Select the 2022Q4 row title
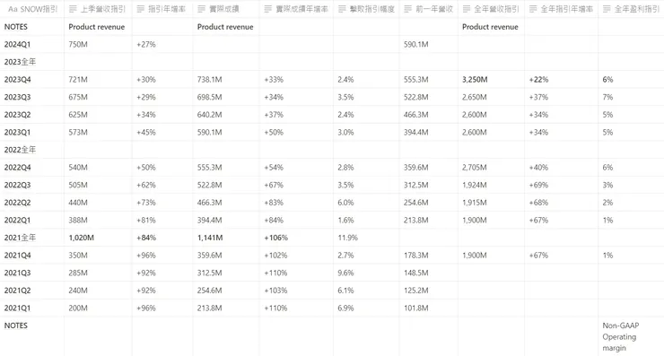Screen dimensions: 664x356 coord(17,167)
